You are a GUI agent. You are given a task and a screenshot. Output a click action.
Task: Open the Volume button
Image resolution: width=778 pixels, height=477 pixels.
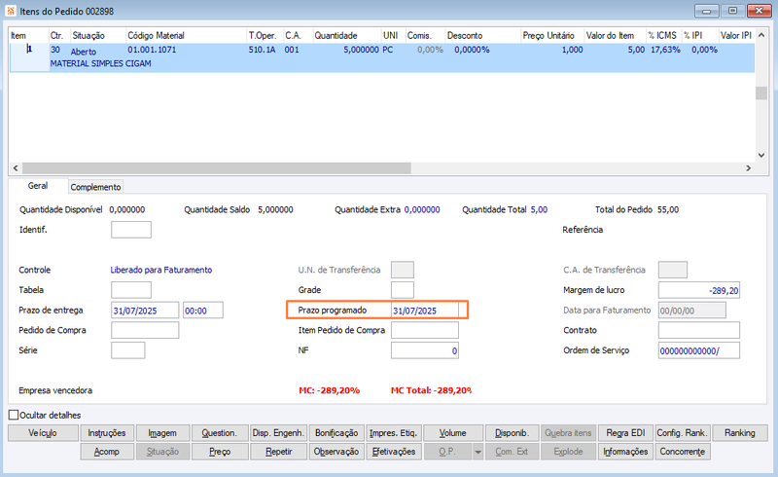[453, 433]
